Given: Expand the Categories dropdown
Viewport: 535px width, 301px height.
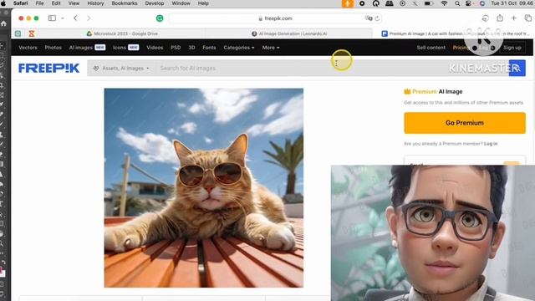Looking at the screenshot, I should (239, 48).
